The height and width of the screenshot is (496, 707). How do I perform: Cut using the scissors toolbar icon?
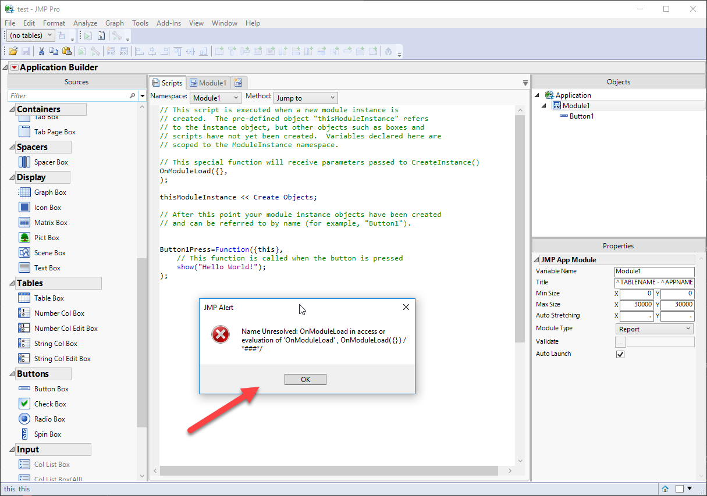41,51
